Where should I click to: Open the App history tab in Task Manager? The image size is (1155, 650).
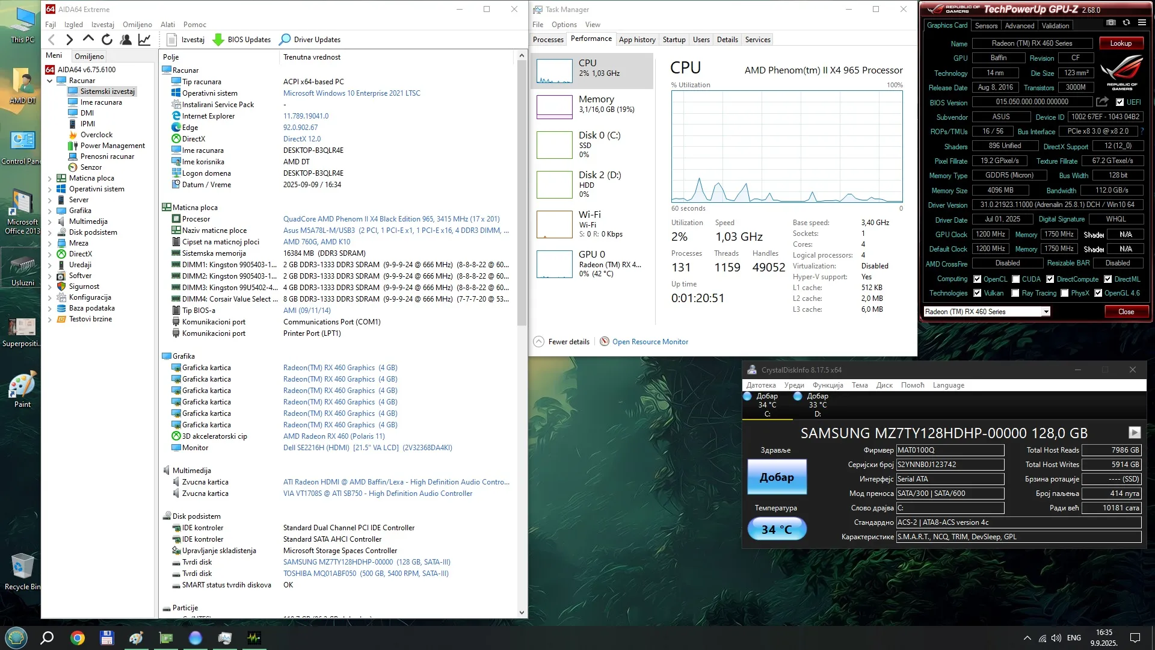[637, 40]
